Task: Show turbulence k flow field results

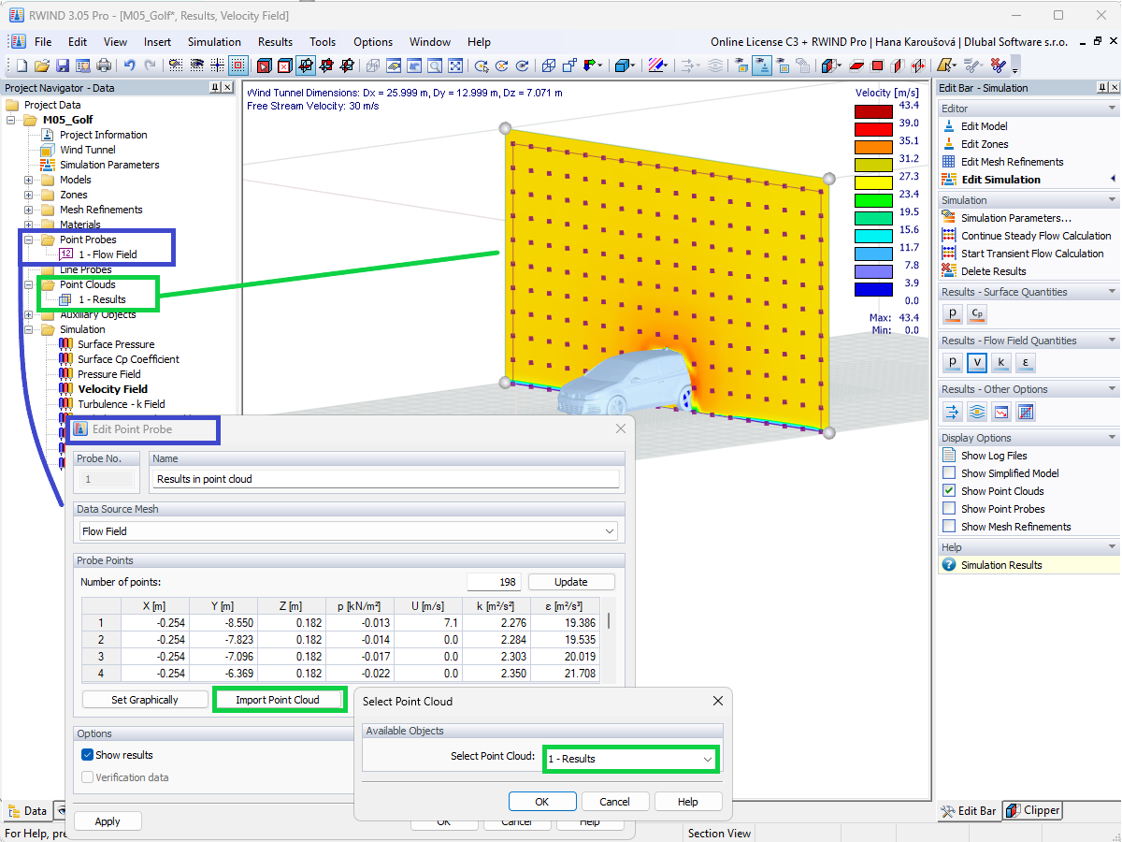Action: point(1000,362)
